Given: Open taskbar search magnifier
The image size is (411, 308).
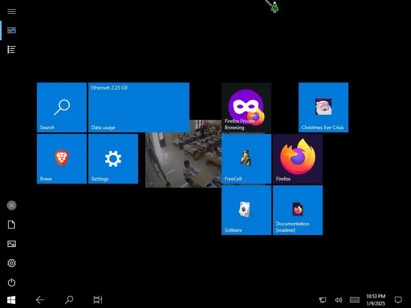Looking at the screenshot, I should (69, 300).
